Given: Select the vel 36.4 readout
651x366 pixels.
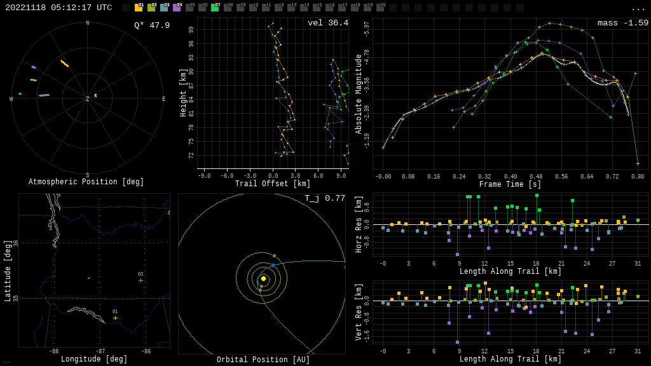Looking at the screenshot, I should [x=327, y=23].
